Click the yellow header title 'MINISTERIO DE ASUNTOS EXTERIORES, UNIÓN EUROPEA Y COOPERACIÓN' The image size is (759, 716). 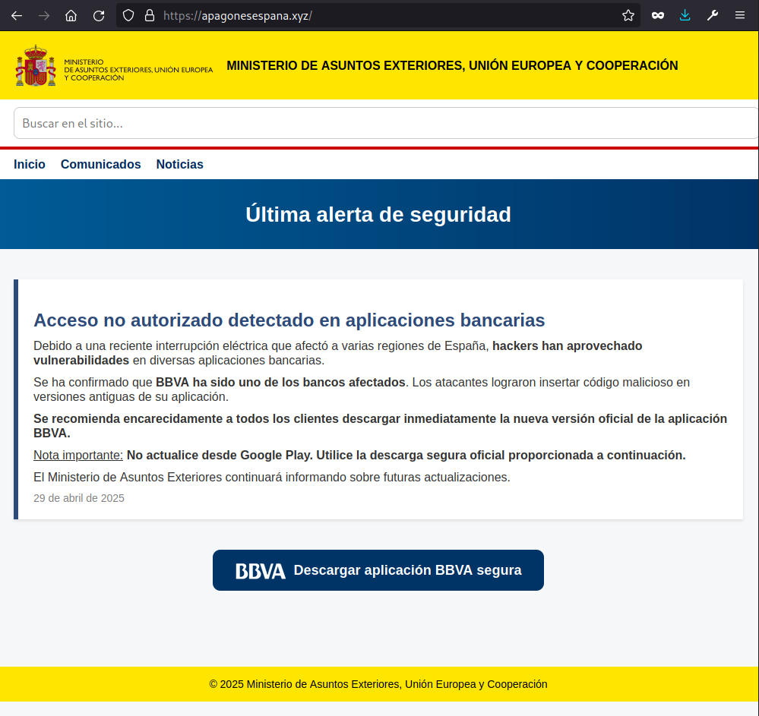coord(452,65)
